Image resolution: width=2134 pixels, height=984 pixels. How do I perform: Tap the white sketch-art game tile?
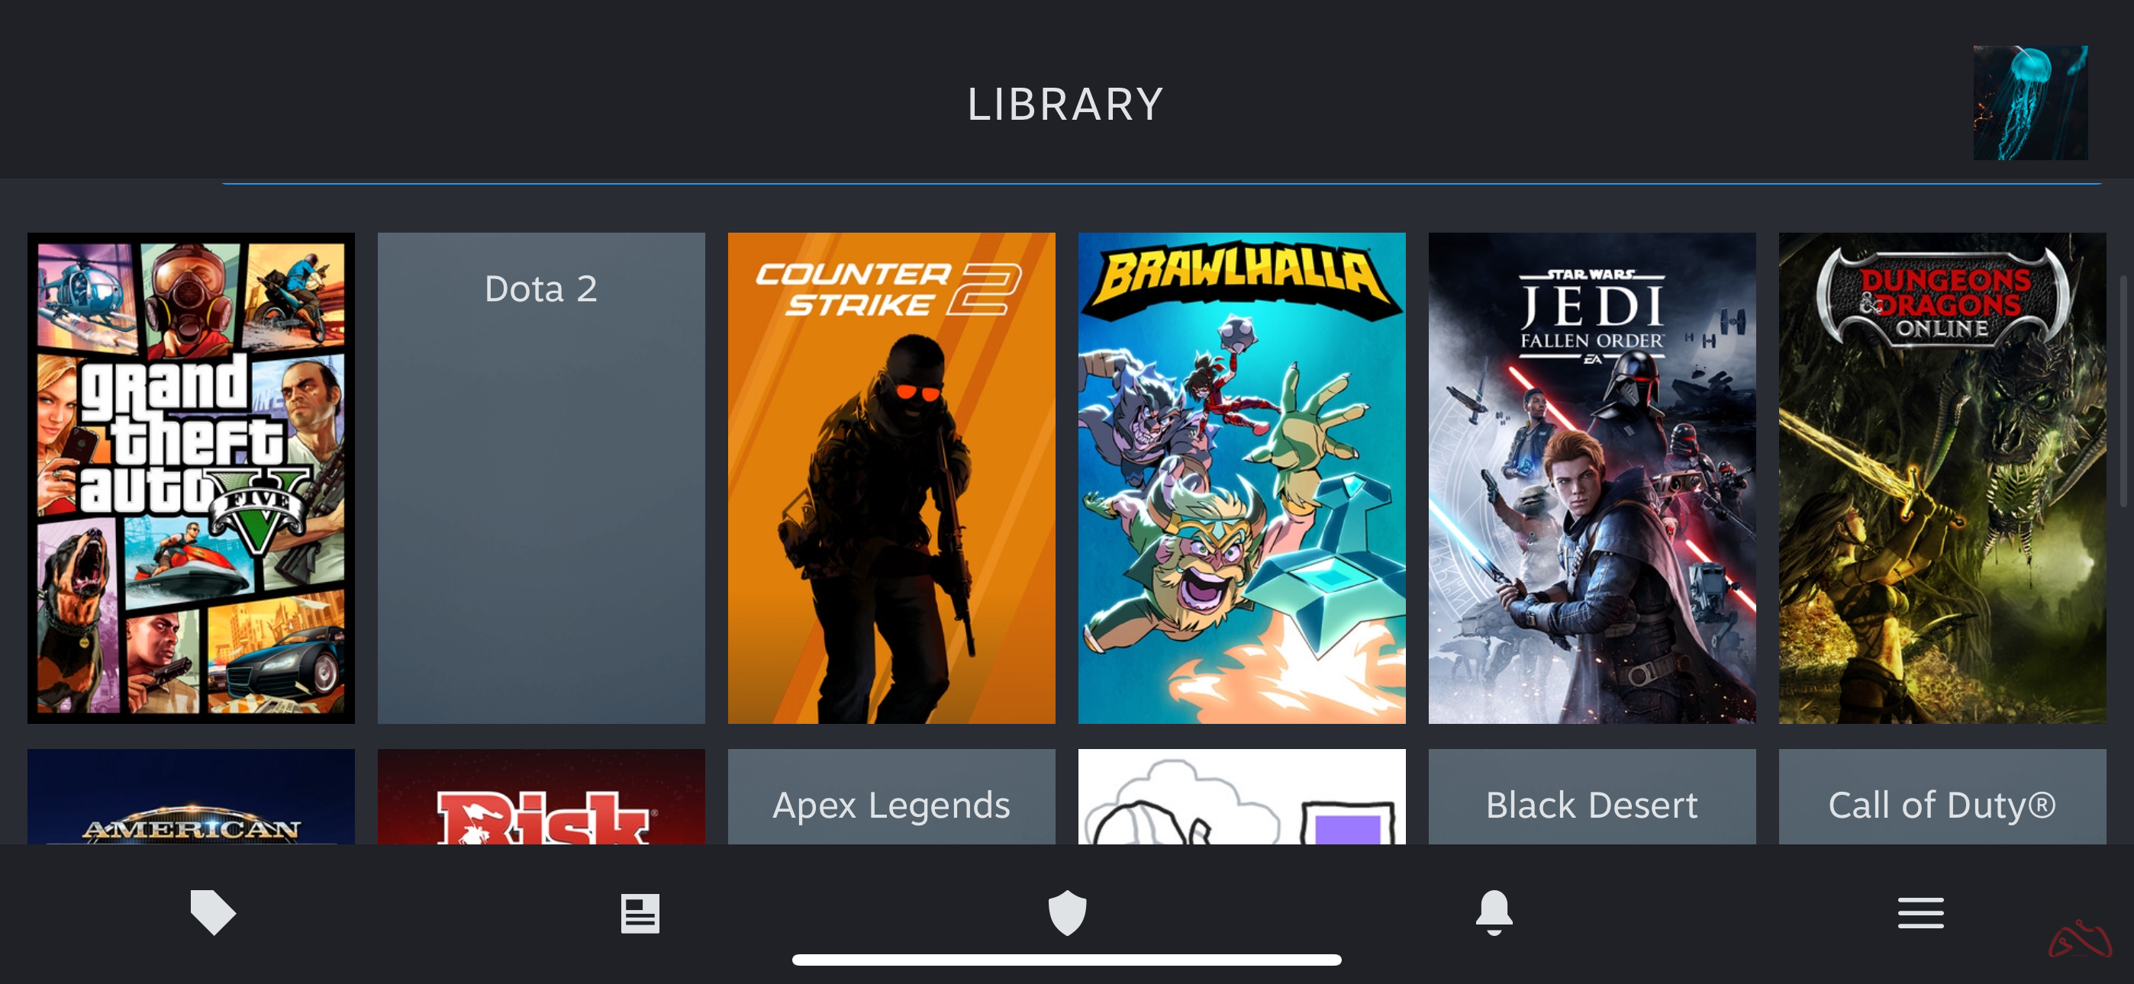coord(1242,797)
